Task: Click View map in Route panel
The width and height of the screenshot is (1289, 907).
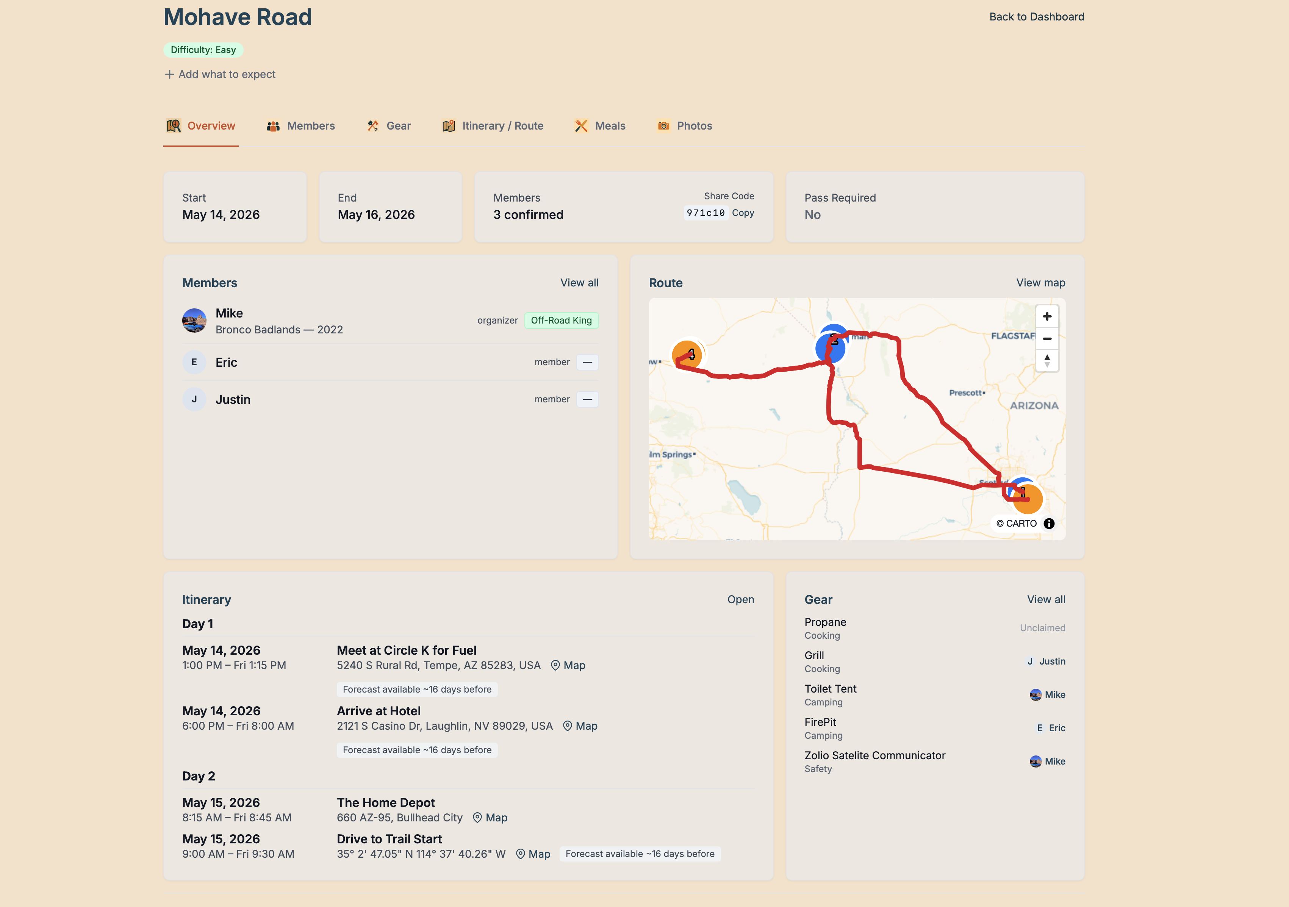Action: click(1040, 283)
